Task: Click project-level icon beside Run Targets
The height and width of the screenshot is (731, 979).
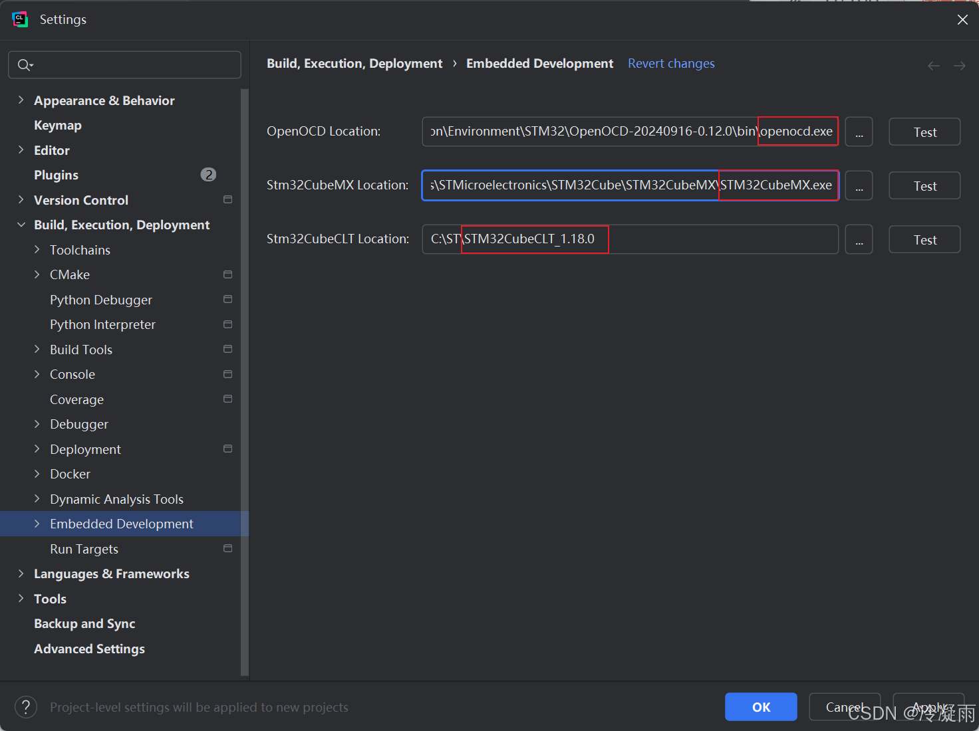Action: point(228,548)
